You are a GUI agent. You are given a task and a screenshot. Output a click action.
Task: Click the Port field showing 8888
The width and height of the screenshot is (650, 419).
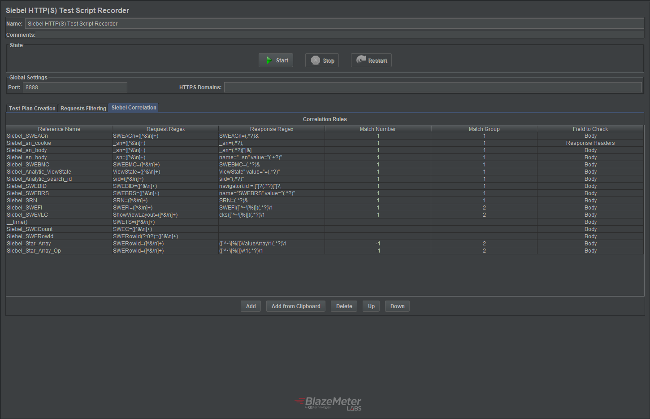coord(75,87)
